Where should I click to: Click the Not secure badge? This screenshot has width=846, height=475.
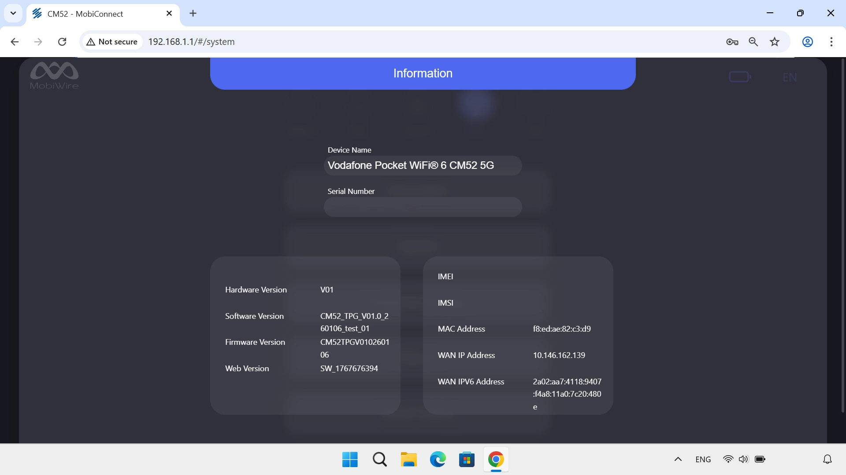click(x=112, y=41)
